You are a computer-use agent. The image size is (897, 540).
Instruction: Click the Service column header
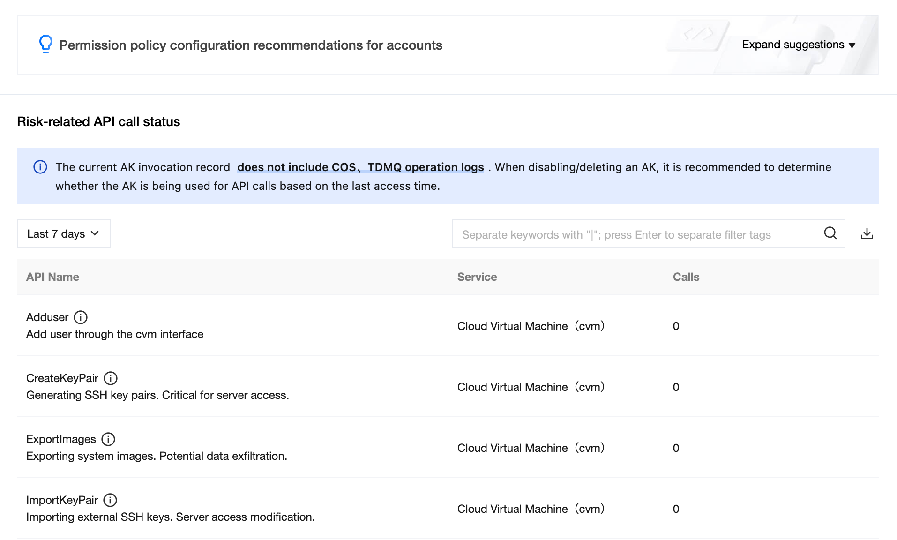[x=477, y=277]
